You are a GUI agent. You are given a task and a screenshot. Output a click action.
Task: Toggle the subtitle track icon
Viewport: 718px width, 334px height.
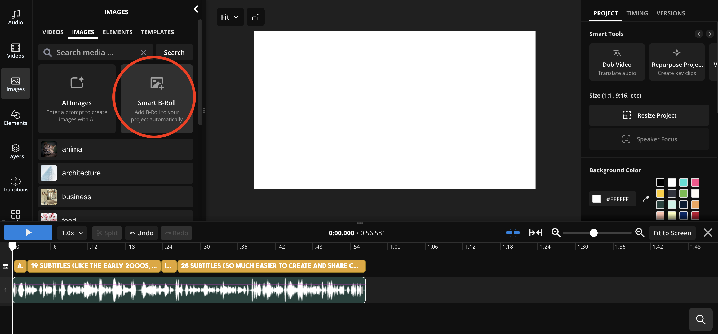coord(6,266)
